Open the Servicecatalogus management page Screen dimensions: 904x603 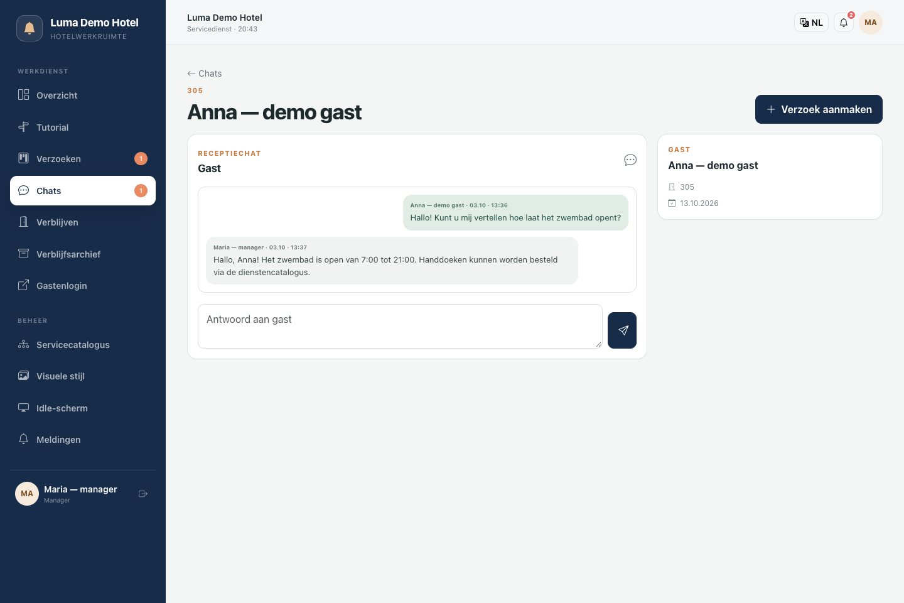pyautogui.click(x=83, y=345)
